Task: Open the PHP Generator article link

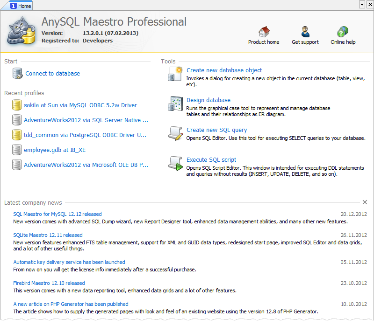Action: pyautogui.click(x=71, y=304)
